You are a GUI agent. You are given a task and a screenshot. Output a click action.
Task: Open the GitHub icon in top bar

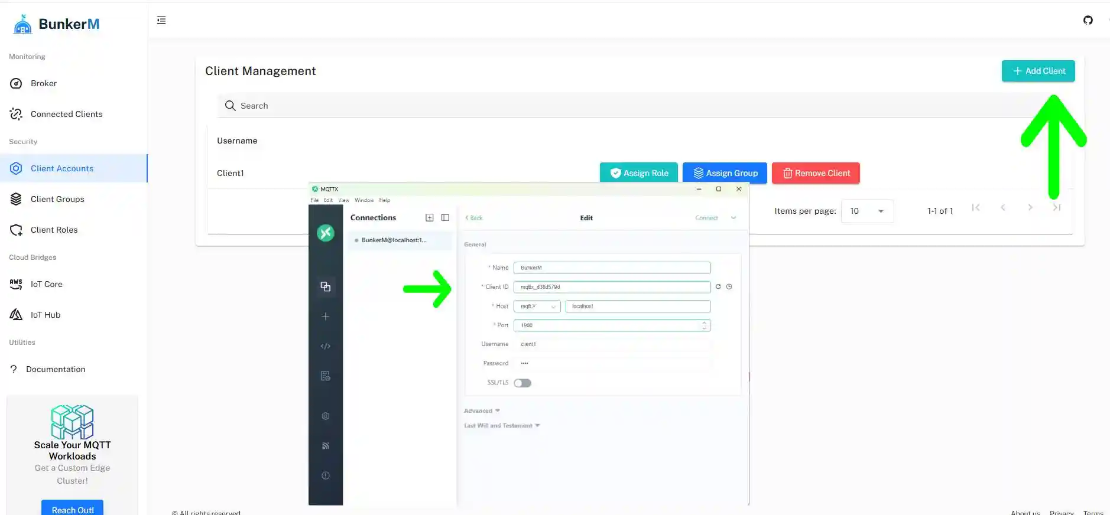[1088, 20]
